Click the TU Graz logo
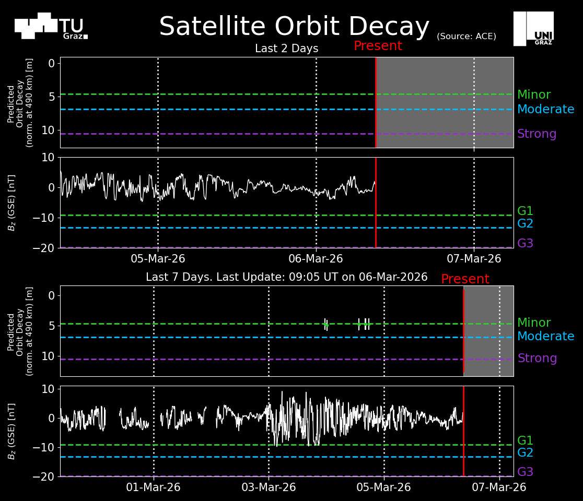Image resolution: width=583 pixels, height=501 pixels. (x=51, y=26)
